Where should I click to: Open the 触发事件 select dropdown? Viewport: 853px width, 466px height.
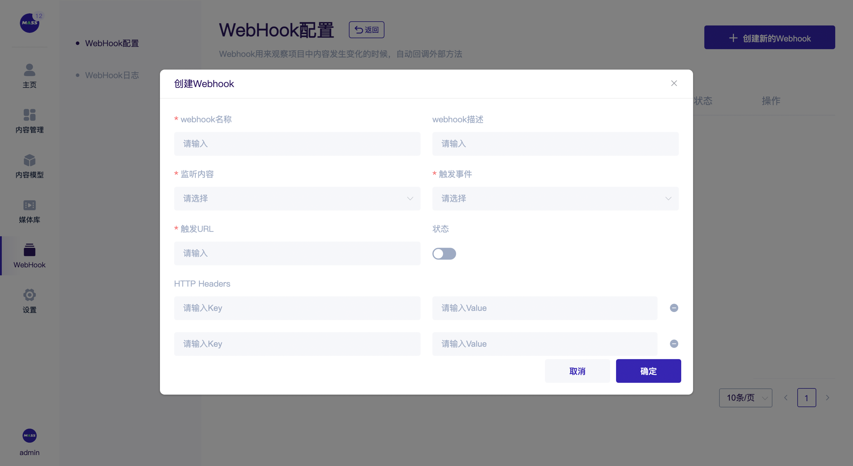point(555,199)
